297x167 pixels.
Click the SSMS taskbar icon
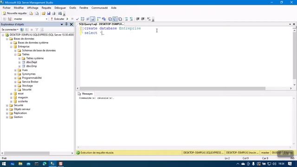52,164
